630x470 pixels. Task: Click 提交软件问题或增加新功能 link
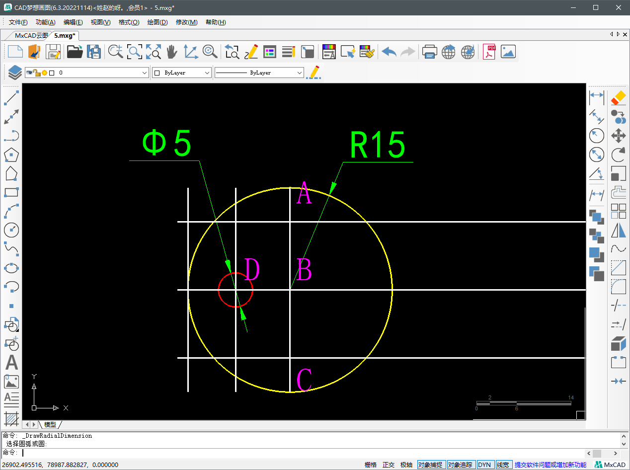pyautogui.click(x=550, y=465)
